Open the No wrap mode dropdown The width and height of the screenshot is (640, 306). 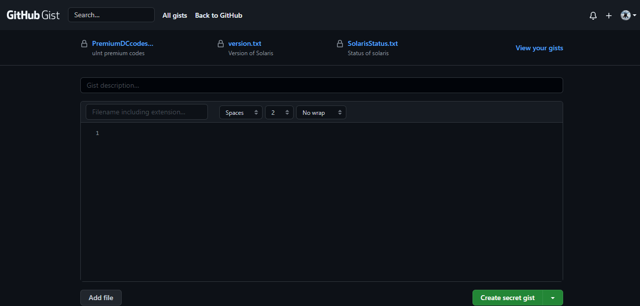pos(321,112)
